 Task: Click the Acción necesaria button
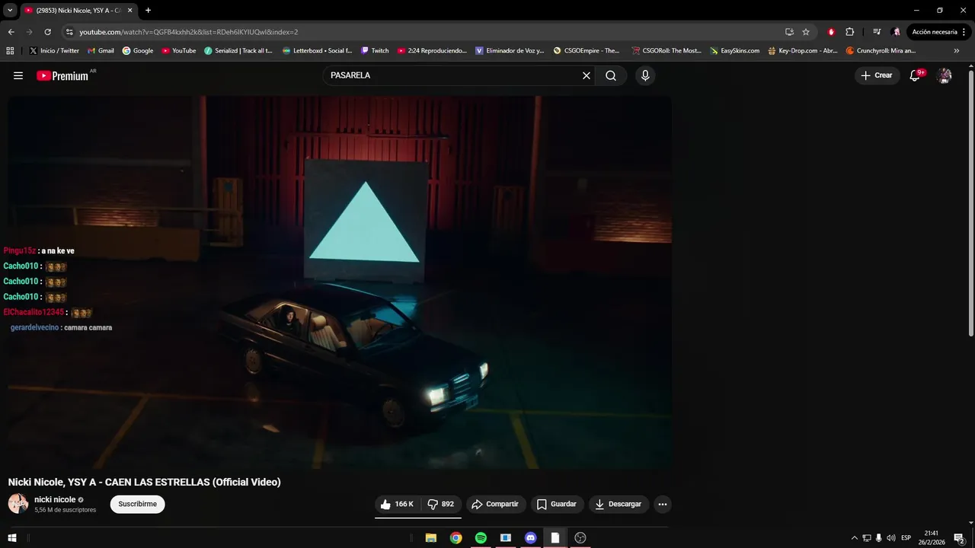click(935, 32)
